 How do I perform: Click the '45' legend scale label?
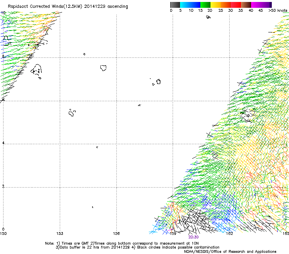click(260, 11)
